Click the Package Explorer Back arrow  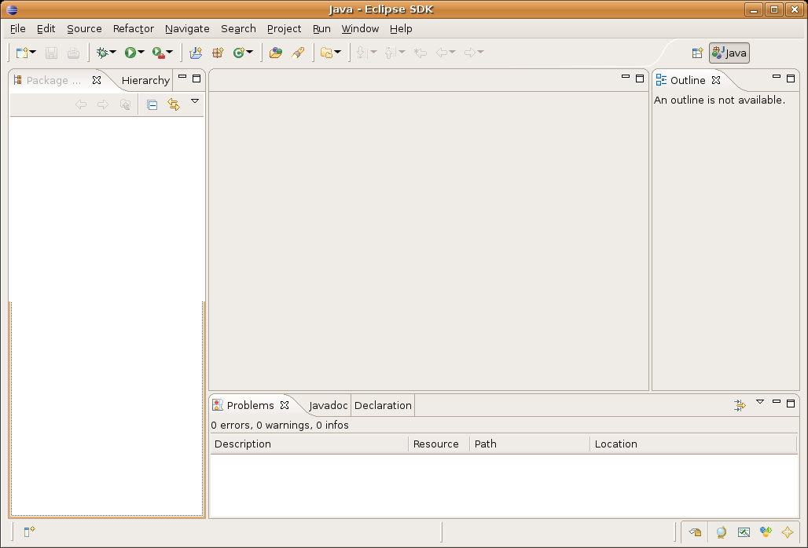81,105
